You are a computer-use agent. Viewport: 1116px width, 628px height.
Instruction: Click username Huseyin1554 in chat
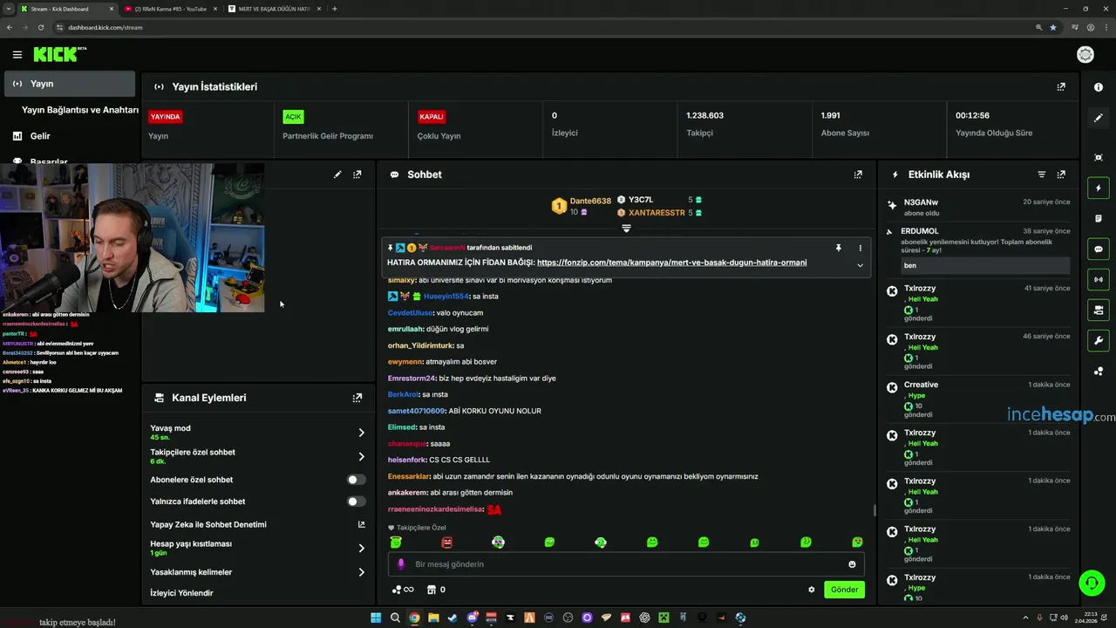tap(446, 297)
